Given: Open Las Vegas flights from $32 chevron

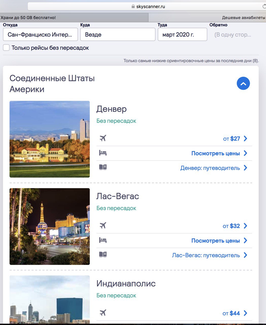Looking at the screenshot, I should point(245,226).
